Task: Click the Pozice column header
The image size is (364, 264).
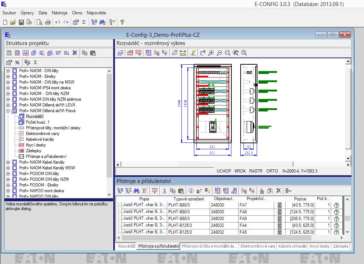Action: coord(300,199)
